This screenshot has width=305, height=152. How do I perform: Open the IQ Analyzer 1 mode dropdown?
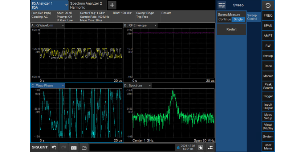pos(66,5)
